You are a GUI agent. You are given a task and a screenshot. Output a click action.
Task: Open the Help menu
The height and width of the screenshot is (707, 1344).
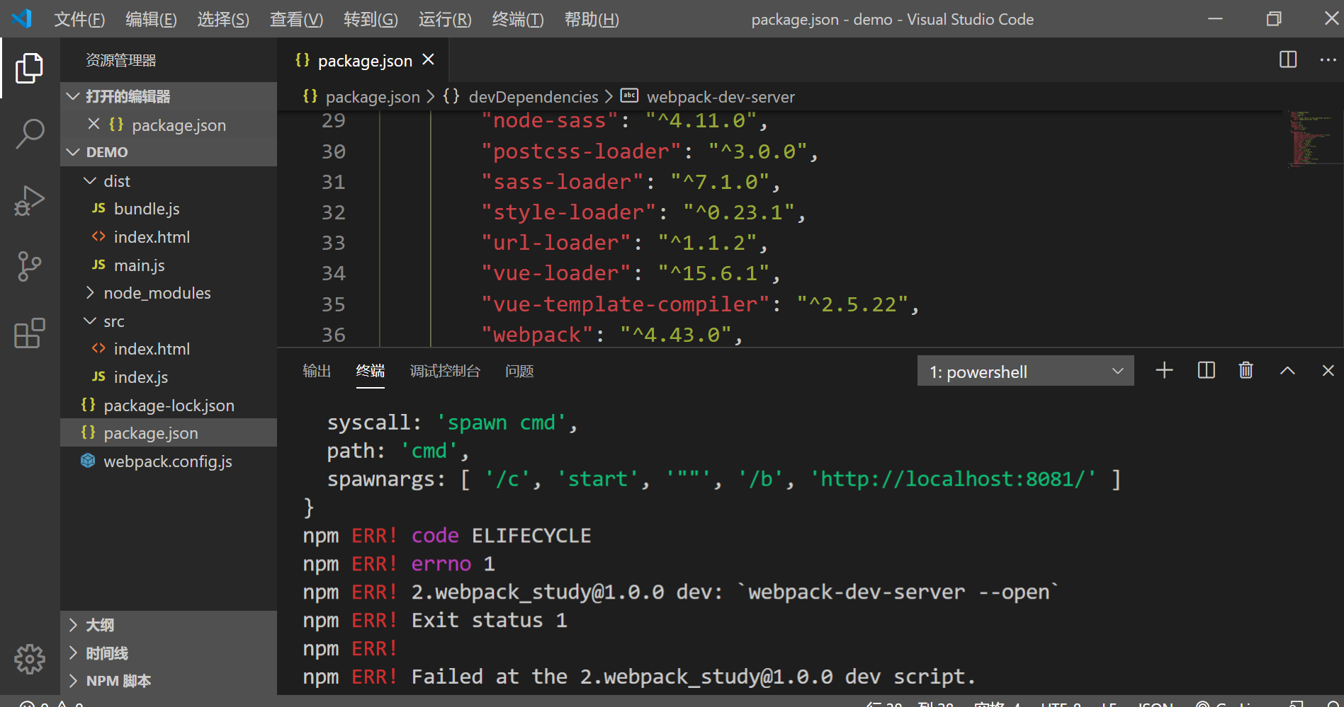pos(592,19)
